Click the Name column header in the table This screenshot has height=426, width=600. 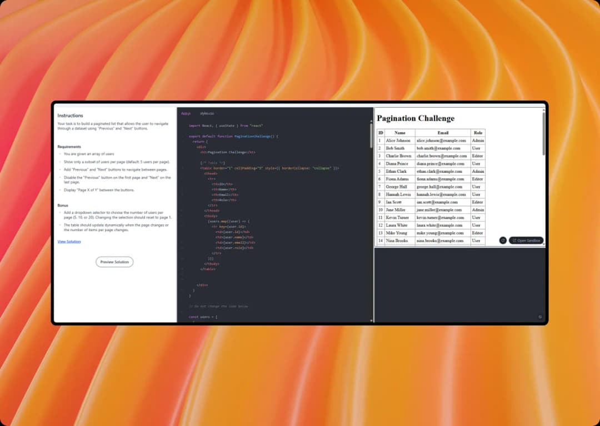pos(399,133)
